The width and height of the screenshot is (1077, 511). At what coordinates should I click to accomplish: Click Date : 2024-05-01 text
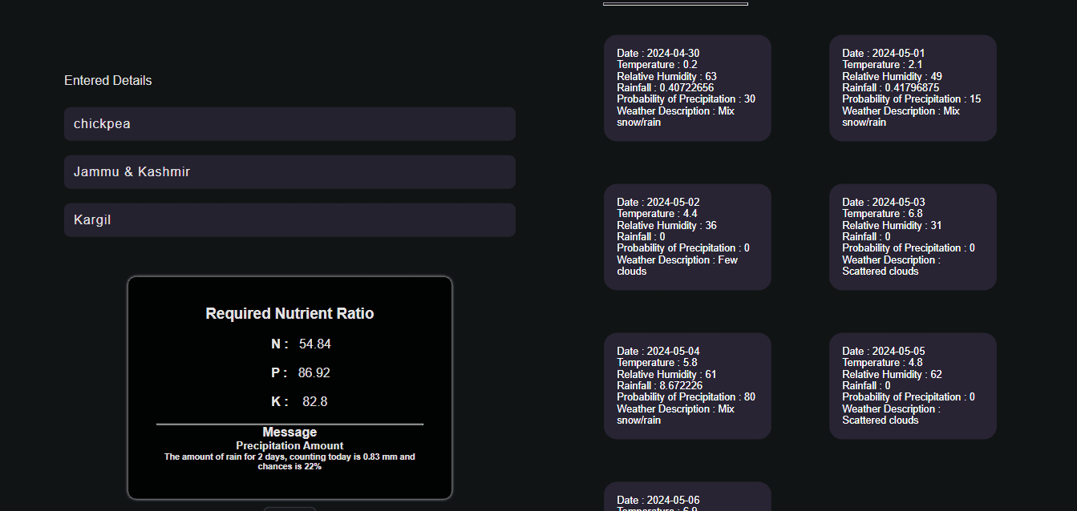(883, 54)
